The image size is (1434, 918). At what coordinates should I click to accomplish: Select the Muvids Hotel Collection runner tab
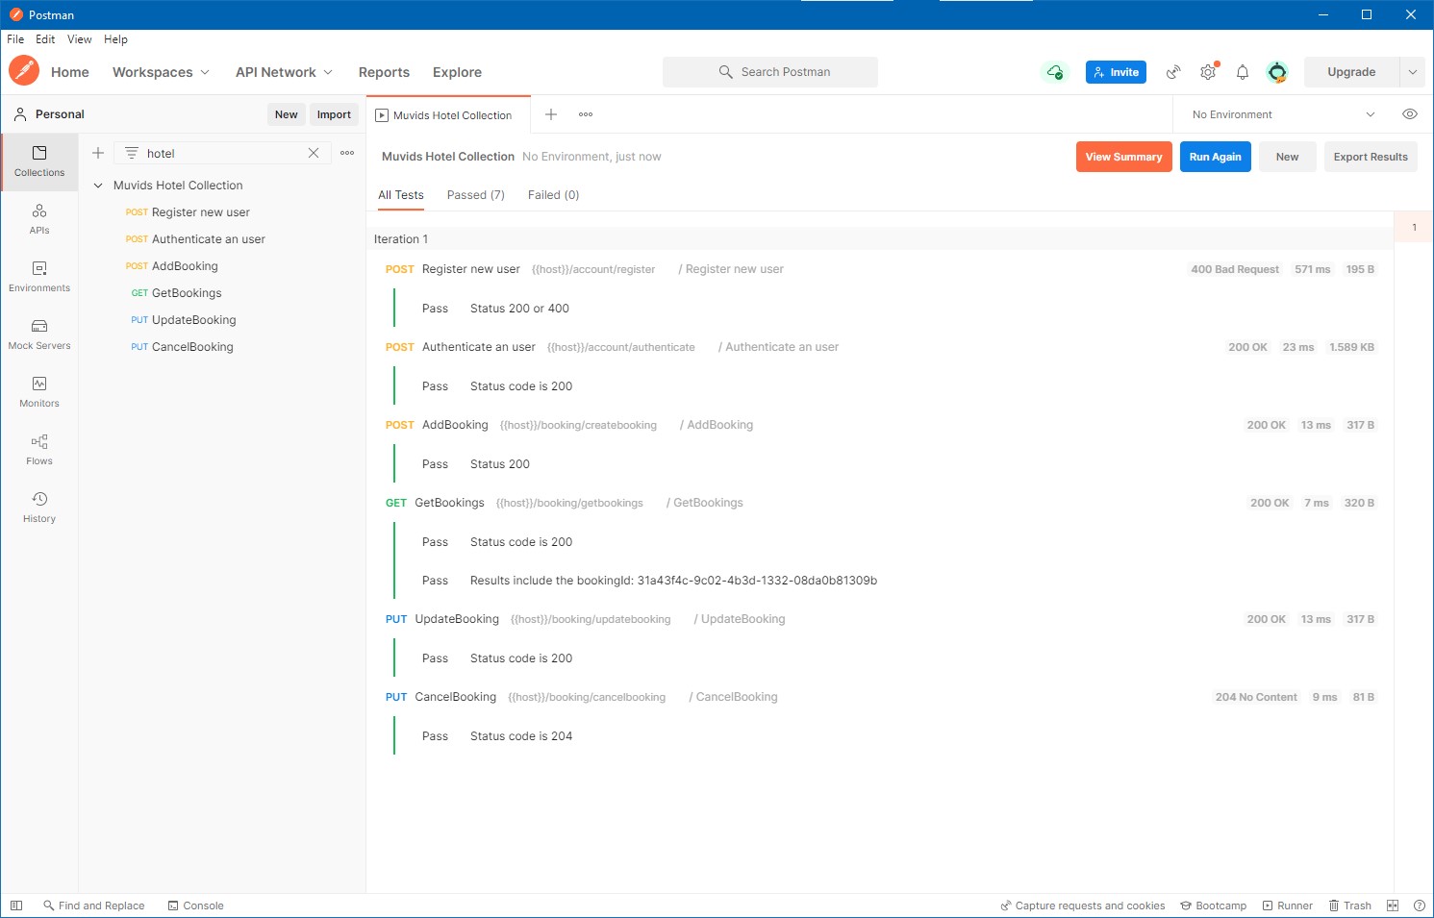pos(448,114)
